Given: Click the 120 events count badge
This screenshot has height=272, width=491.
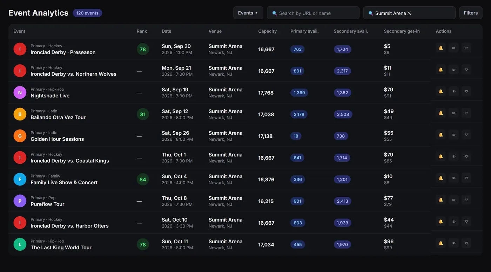Looking at the screenshot, I should (87, 13).
